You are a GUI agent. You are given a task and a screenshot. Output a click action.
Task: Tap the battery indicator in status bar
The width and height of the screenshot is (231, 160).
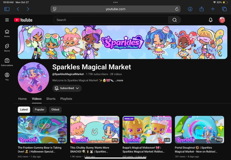coord(225,2)
